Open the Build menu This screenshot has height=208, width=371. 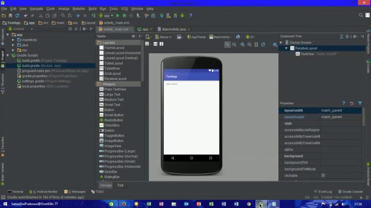[x=92, y=9]
